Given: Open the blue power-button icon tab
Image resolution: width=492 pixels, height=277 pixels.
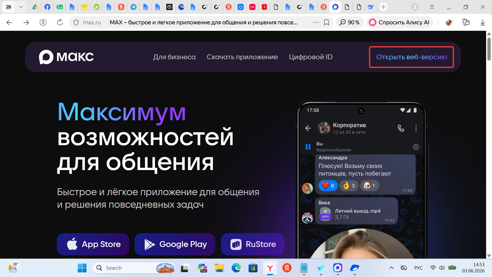Looking at the screenshot, I should tap(240, 7).
